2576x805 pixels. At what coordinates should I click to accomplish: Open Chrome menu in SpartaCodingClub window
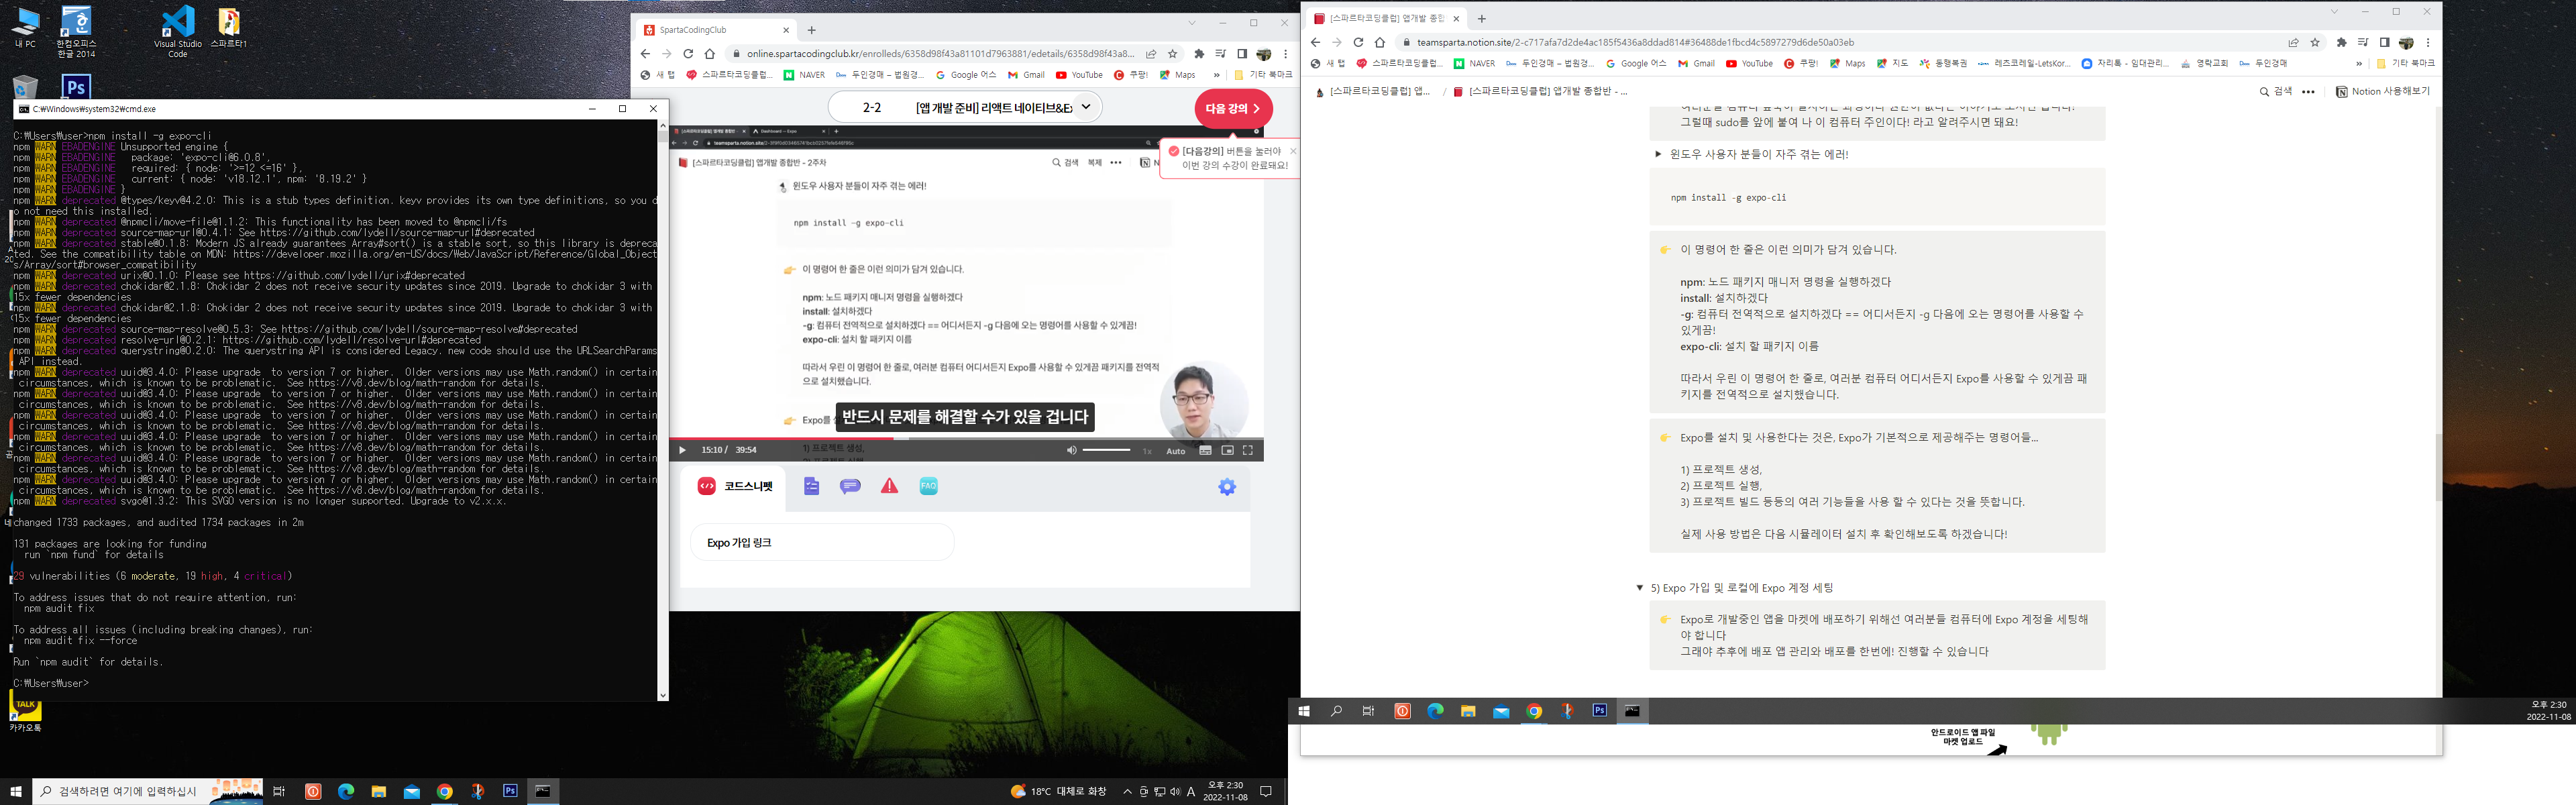1286,54
